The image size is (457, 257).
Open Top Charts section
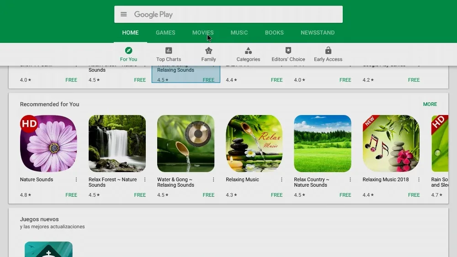tap(169, 54)
